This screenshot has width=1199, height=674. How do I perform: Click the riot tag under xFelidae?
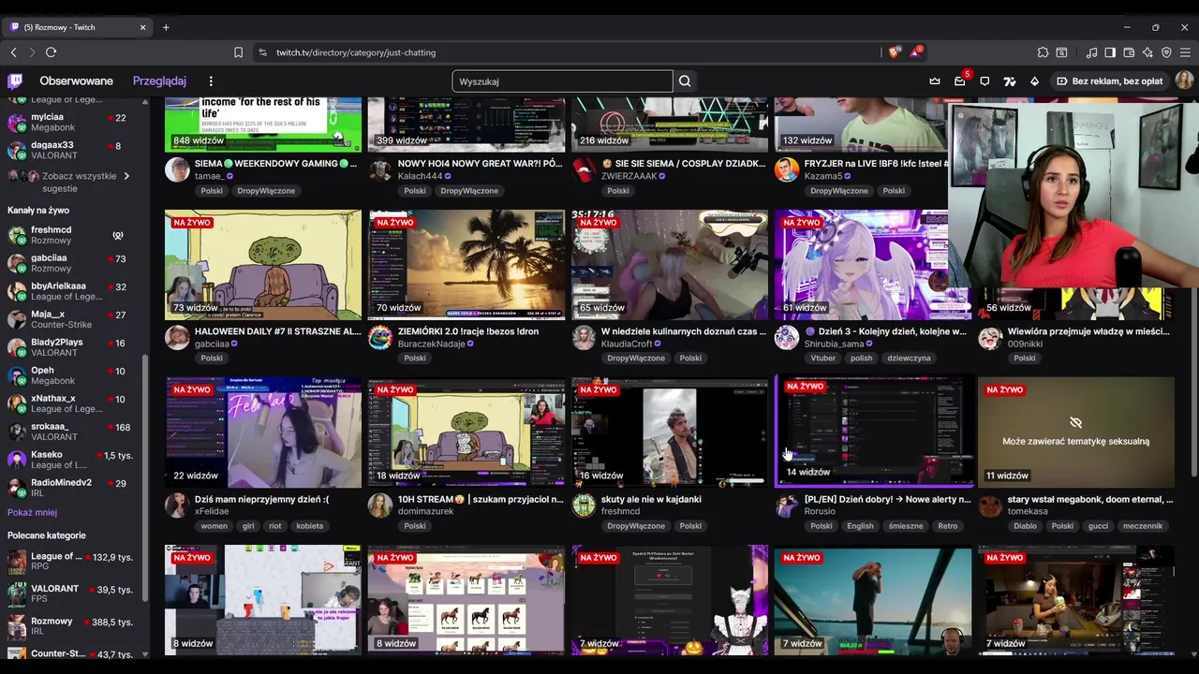[x=275, y=526]
